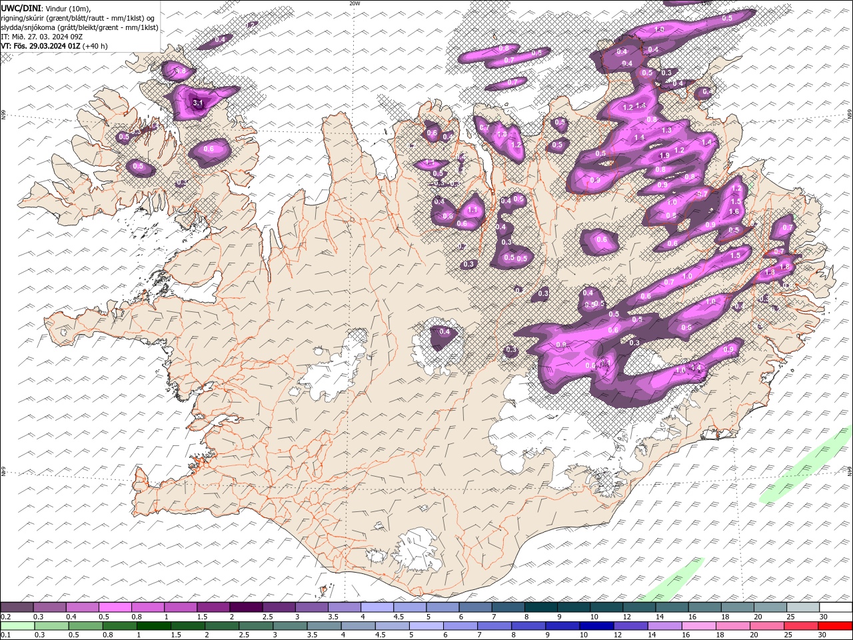
Task: Pick the pale green 0.1 swatch in green legend row
Action: click(x=17, y=625)
